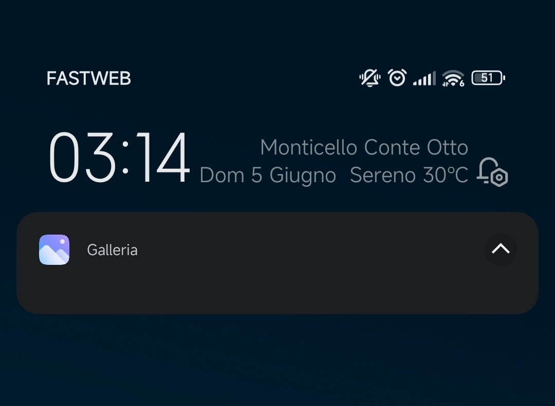555x406 pixels.
Task: Open notification settings bell-gear icon
Action: click(492, 172)
